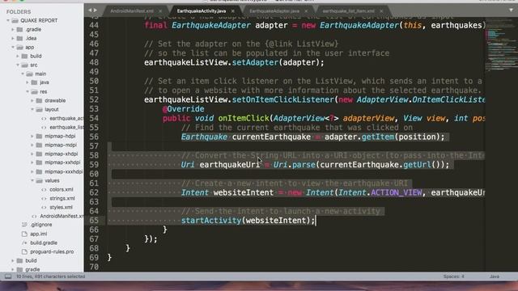Click on earthquakeListView.setAdapter(adapter) code

[234, 62]
